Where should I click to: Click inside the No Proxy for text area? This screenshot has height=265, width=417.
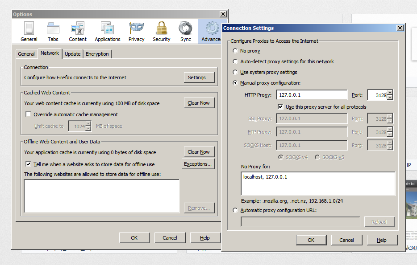click(x=318, y=183)
